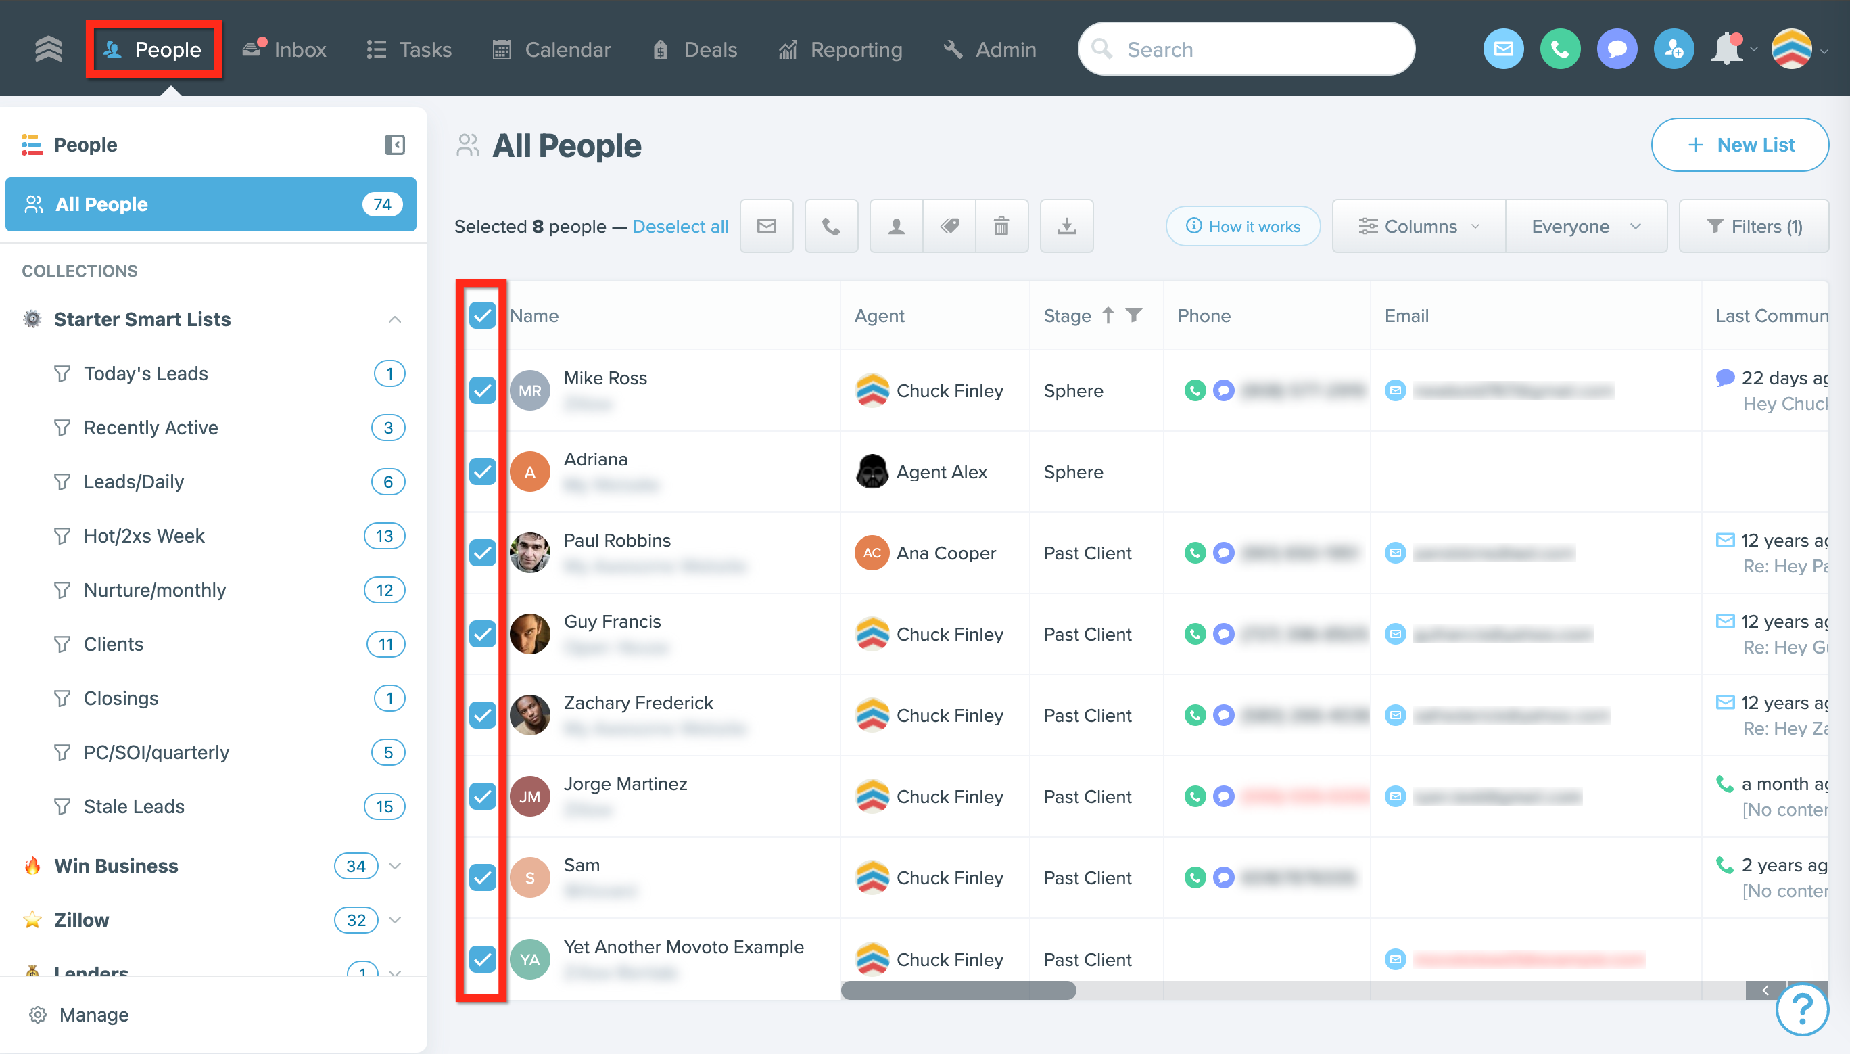This screenshot has width=1850, height=1054.
Task: Uncheck Adriana row checkbox
Action: [x=483, y=472]
